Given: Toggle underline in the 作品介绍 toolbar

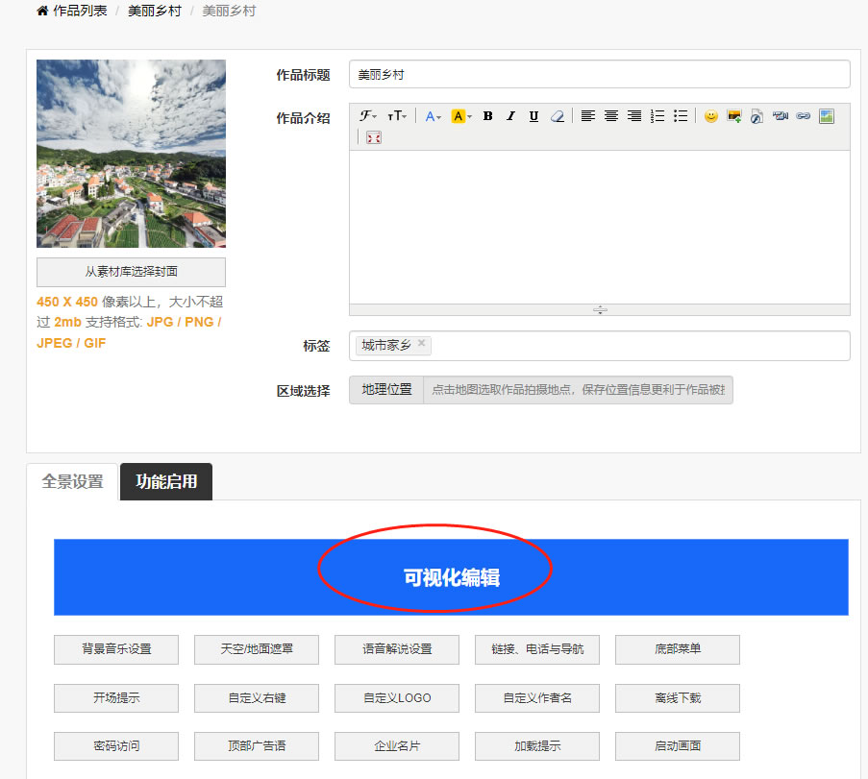Looking at the screenshot, I should (x=534, y=116).
